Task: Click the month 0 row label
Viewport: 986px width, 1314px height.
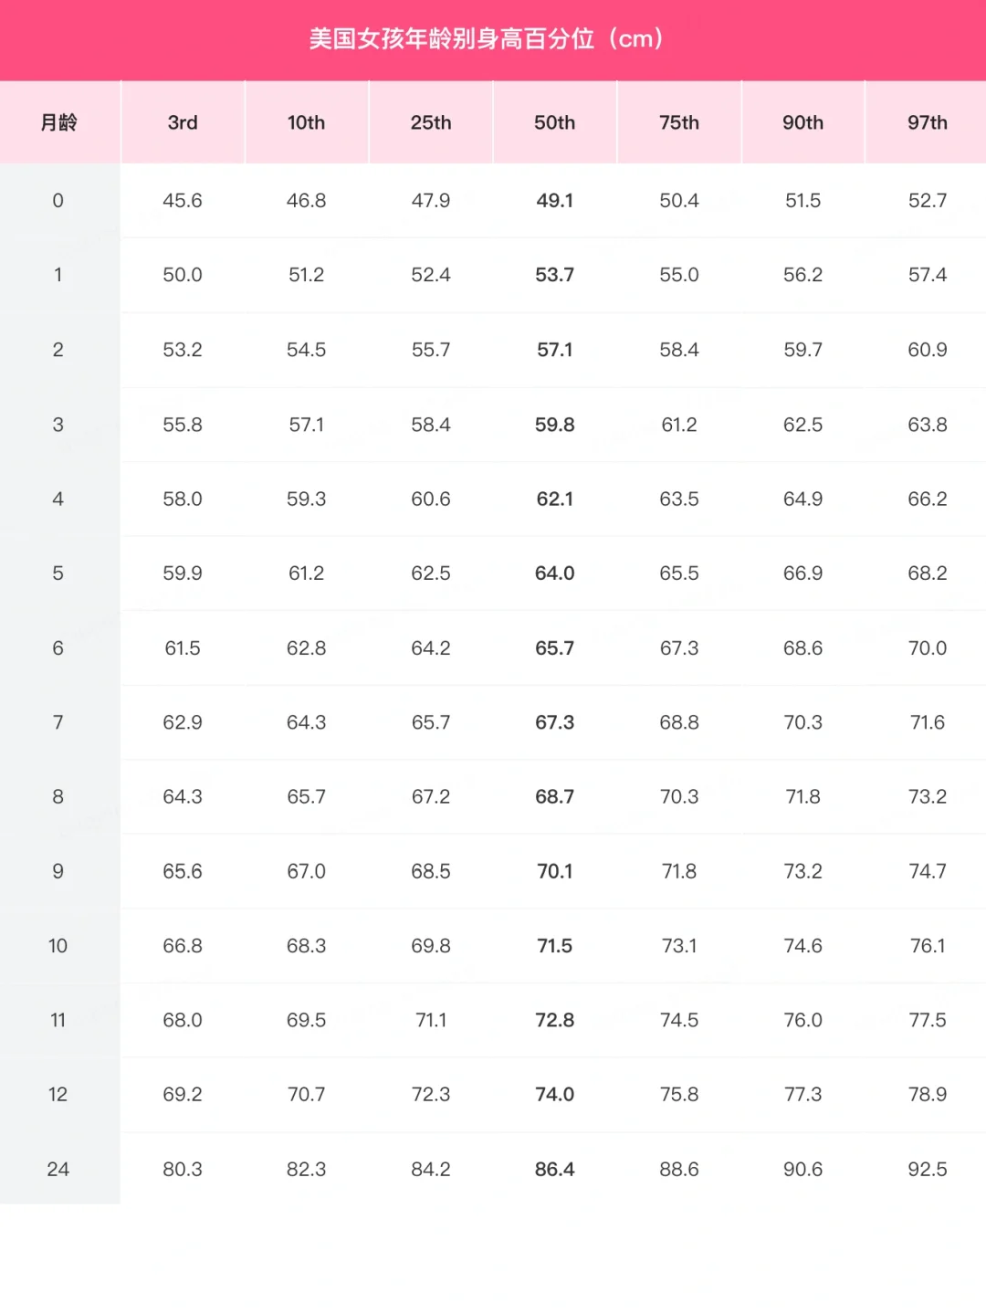Action: pyautogui.click(x=58, y=201)
